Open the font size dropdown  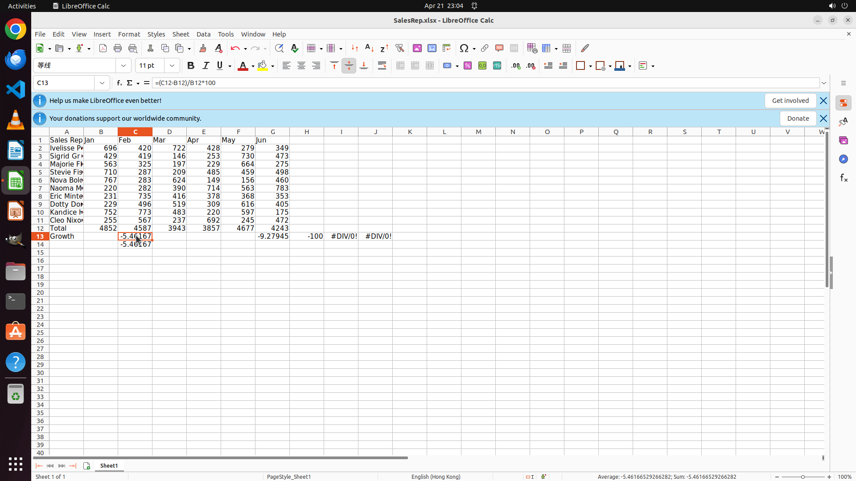[172, 65]
